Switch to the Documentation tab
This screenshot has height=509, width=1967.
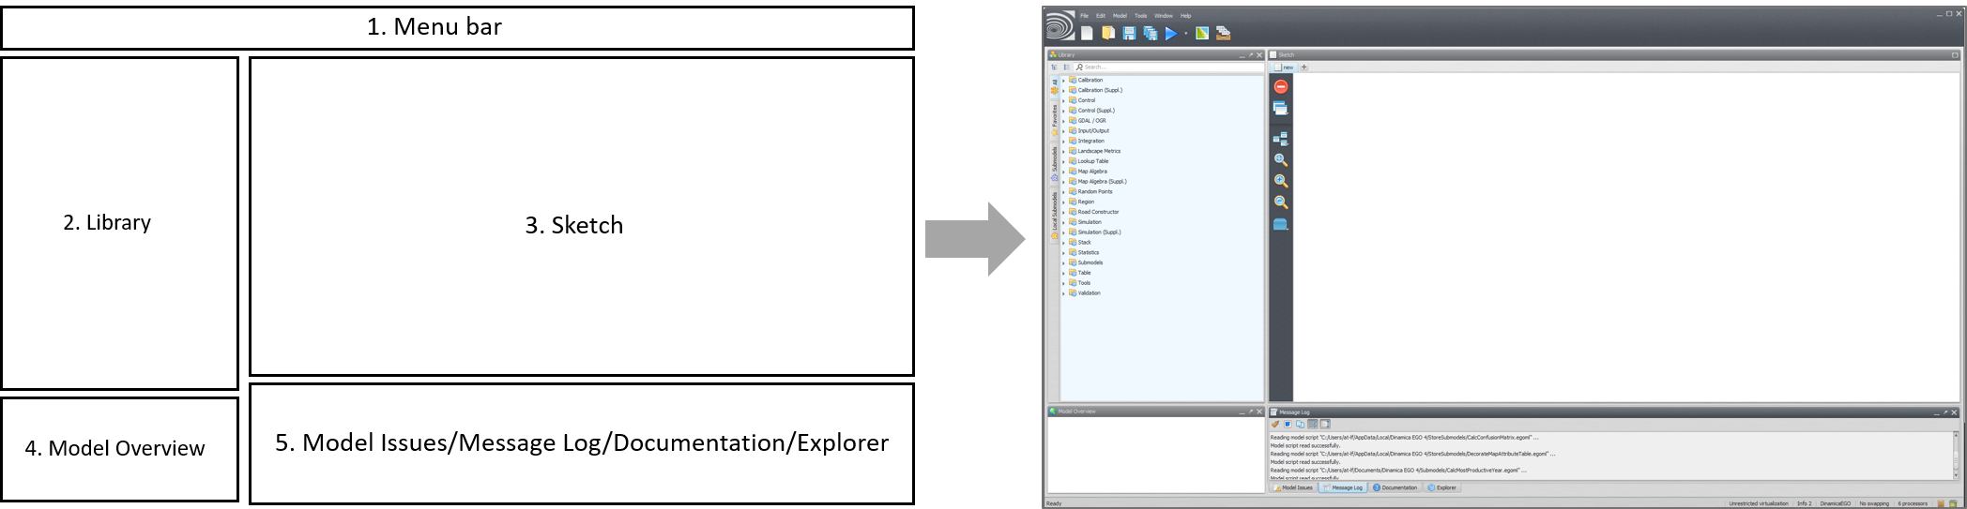click(1395, 487)
